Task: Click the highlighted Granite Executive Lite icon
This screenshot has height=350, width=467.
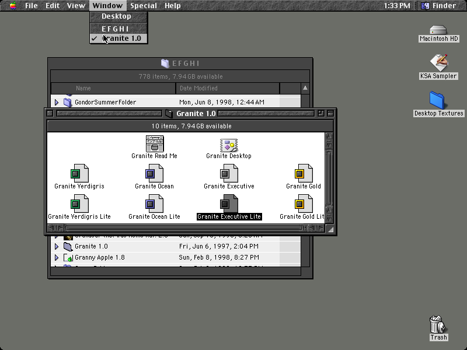Action: pyautogui.click(x=229, y=204)
